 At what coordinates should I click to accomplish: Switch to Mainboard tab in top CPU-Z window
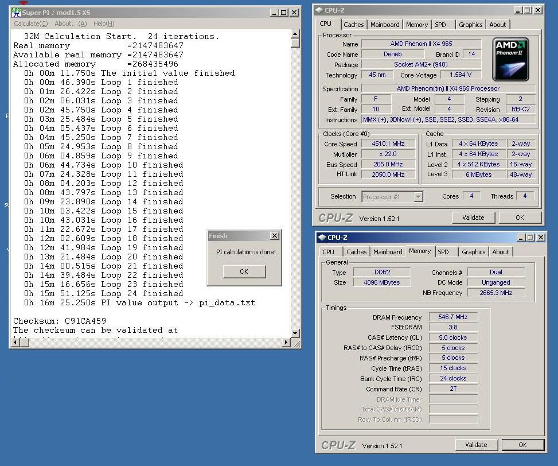tap(385, 25)
